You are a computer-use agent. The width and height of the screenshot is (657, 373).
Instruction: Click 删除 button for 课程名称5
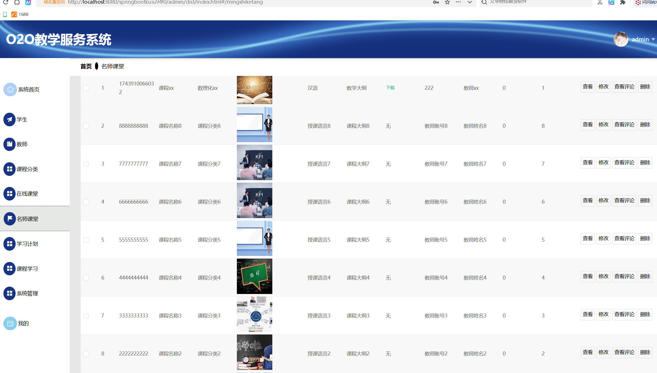(x=645, y=238)
